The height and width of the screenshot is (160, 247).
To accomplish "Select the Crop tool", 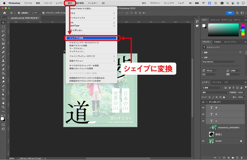I will (3, 40).
